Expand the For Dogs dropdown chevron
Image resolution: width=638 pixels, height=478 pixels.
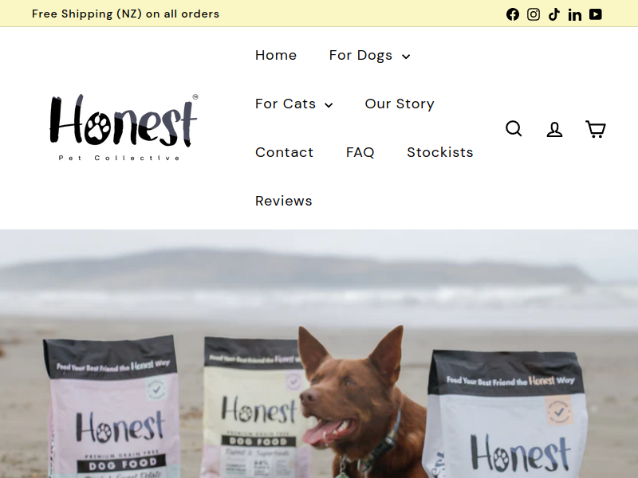[x=406, y=56]
